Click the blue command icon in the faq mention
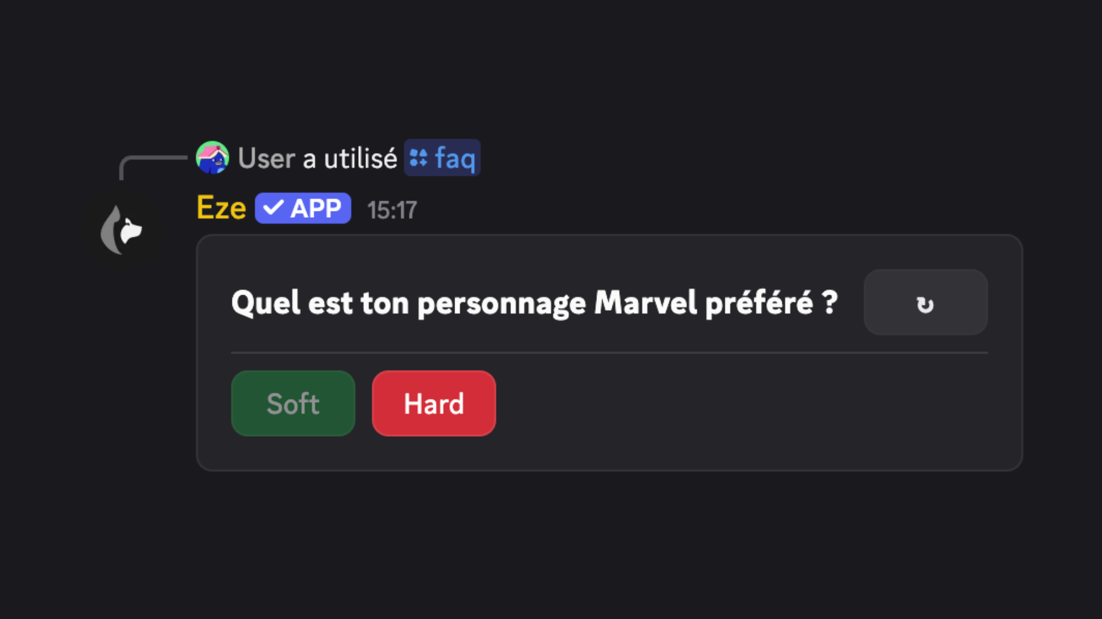1102x619 pixels. [x=418, y=157]
